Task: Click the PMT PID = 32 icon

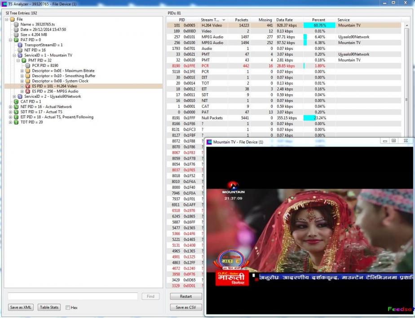Action: click(24, 61)
